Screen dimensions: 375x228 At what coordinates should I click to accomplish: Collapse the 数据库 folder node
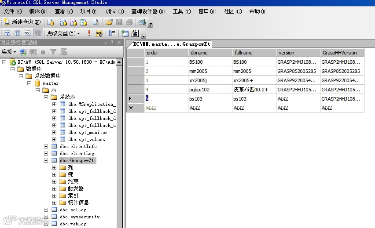[12, 69]
